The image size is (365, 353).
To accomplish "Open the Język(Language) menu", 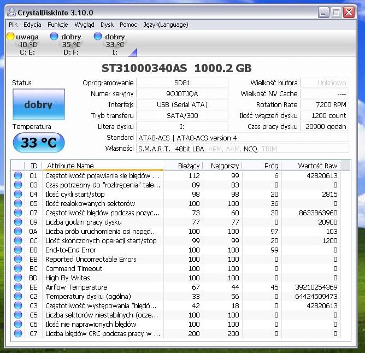I will (x=166, y=25).
